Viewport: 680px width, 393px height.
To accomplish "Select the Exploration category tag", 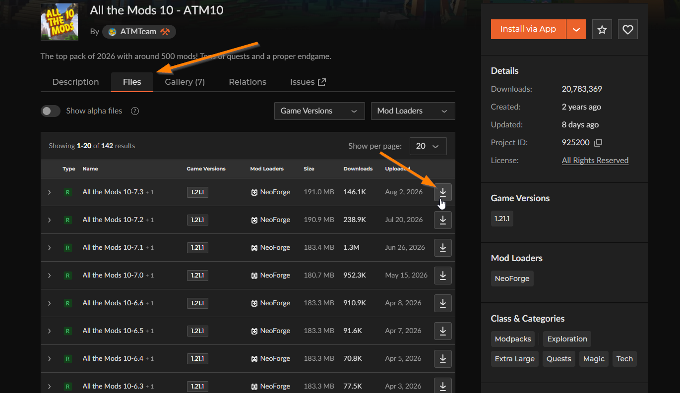I will 567,339.
